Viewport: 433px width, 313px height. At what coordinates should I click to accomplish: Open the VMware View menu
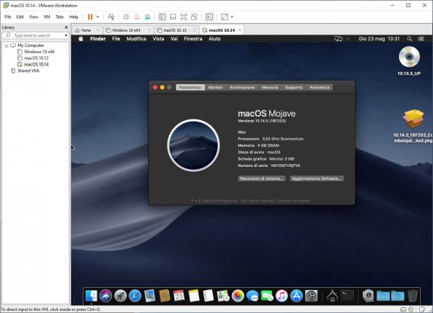(34, 17)
